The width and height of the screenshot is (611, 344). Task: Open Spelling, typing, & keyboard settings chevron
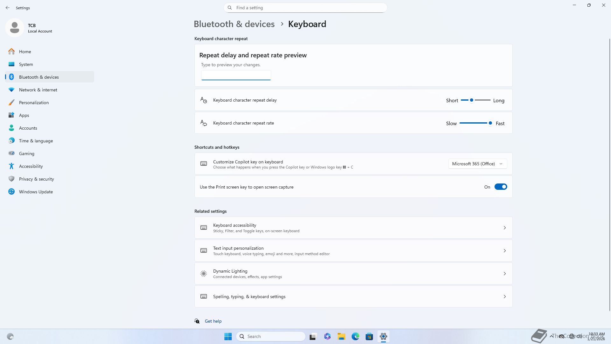[504, 297]
